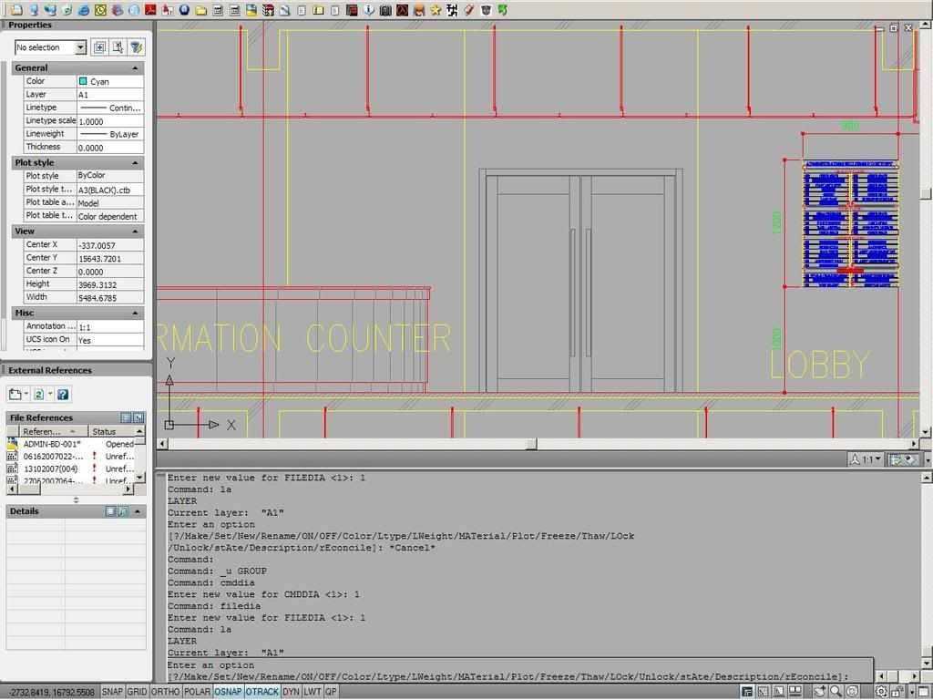The image size is (933, 700).
Task: Open the Workspace Switching gear icon
Action: pos(882,692)
